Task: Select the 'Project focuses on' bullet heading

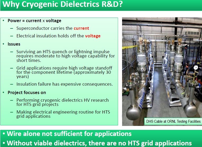Action: coord(27,93)
